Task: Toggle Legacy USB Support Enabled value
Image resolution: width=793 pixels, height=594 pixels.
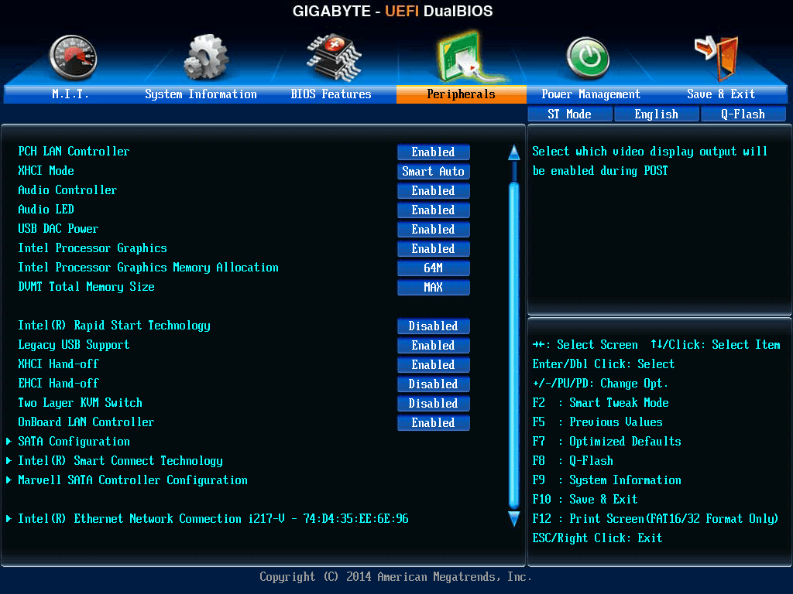Action: click(x=434, y=346)
